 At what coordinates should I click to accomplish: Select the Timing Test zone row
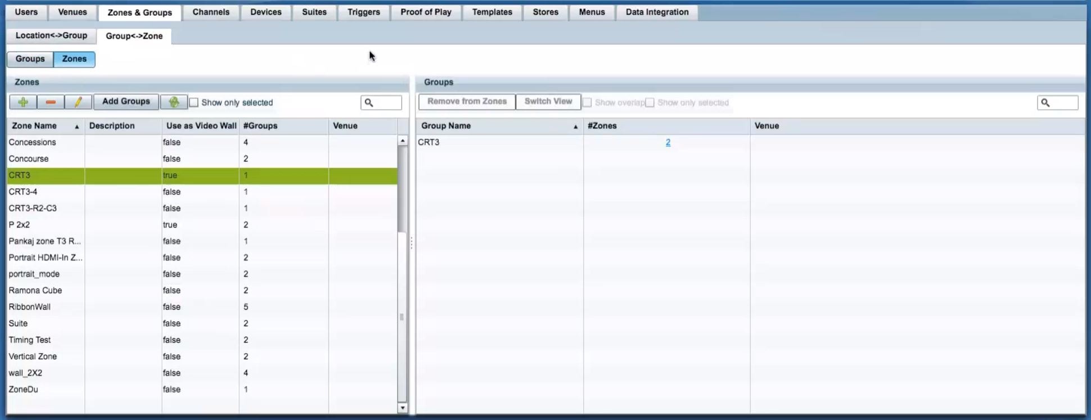coord(202,340)
